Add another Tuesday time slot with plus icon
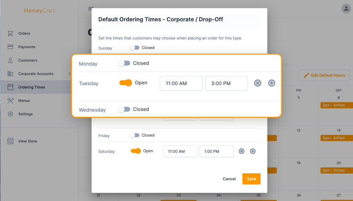353x201 pixels. pyautogui.click(x=272, y=83)
